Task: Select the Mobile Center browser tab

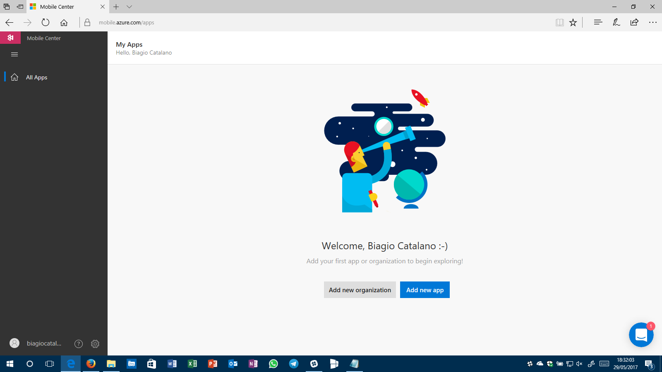Action: tap(68, 7)
